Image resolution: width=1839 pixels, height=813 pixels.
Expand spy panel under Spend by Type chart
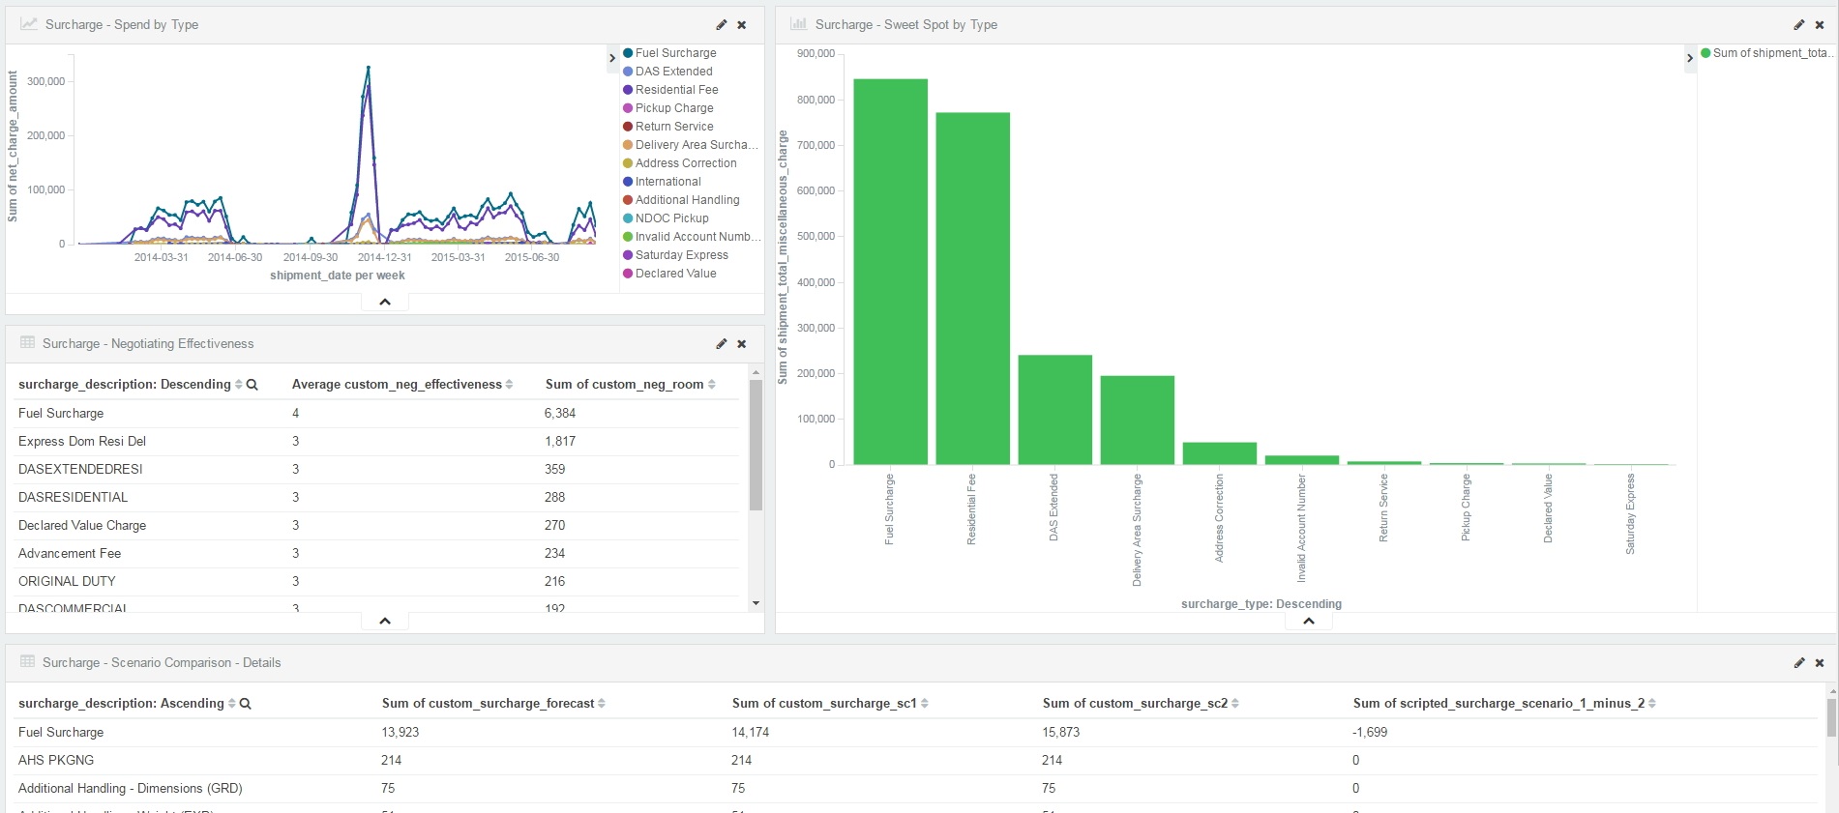pos(385,302)
